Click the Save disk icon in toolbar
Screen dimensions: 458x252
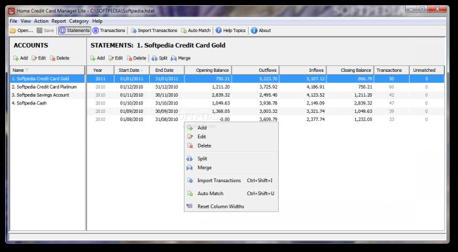click(39, 31)
